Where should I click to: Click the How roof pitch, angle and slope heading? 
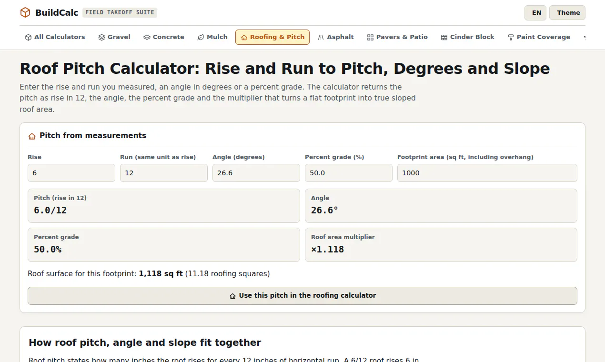tap(145, 342)
